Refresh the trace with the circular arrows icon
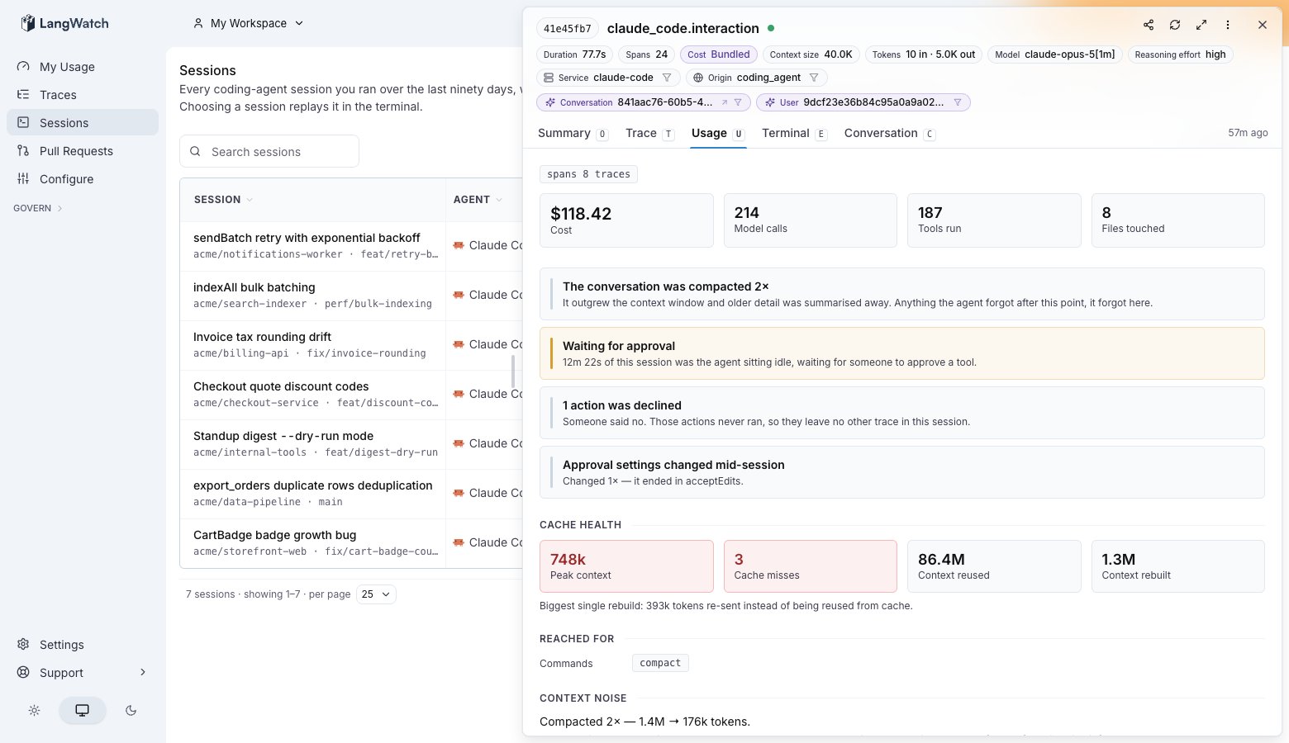 (x=1175, y=25)
